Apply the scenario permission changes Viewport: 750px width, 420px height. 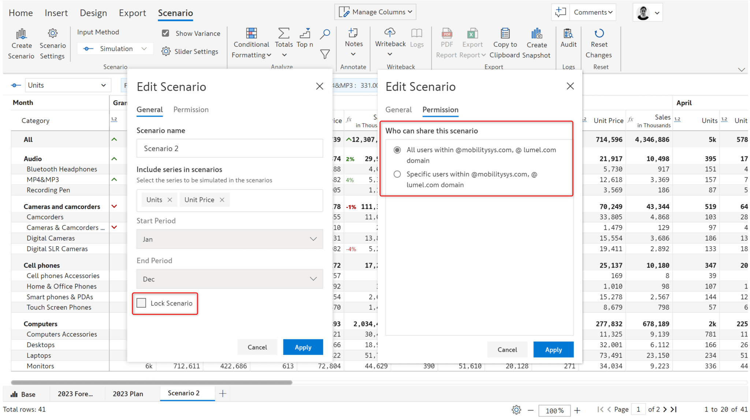(553, 349)
